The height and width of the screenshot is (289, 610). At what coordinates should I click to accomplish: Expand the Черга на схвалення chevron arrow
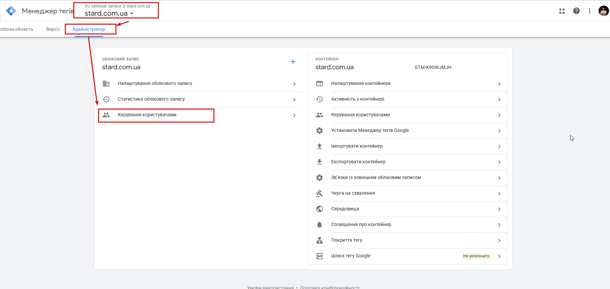[x=499, y=194]
